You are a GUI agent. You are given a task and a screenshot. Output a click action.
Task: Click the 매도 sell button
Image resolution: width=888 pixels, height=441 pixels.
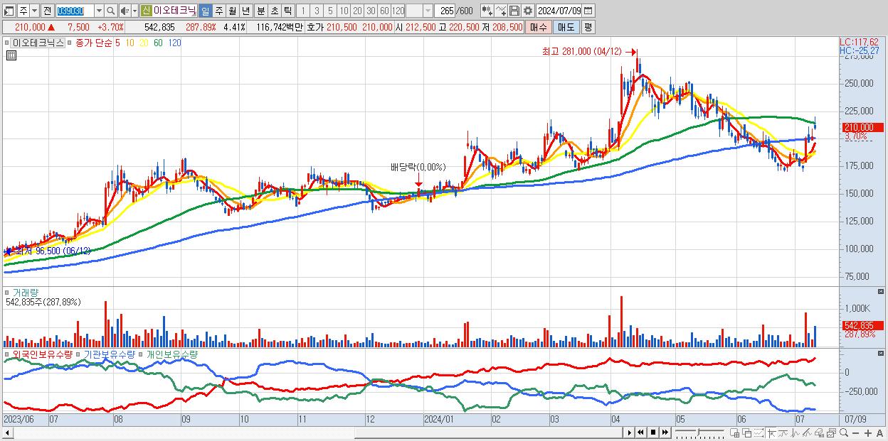566,27
